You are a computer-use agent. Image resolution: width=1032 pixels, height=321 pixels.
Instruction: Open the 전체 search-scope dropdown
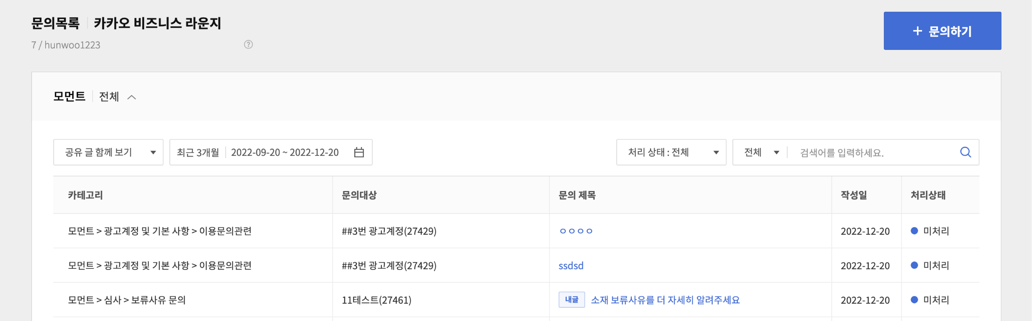click(761, 152)
